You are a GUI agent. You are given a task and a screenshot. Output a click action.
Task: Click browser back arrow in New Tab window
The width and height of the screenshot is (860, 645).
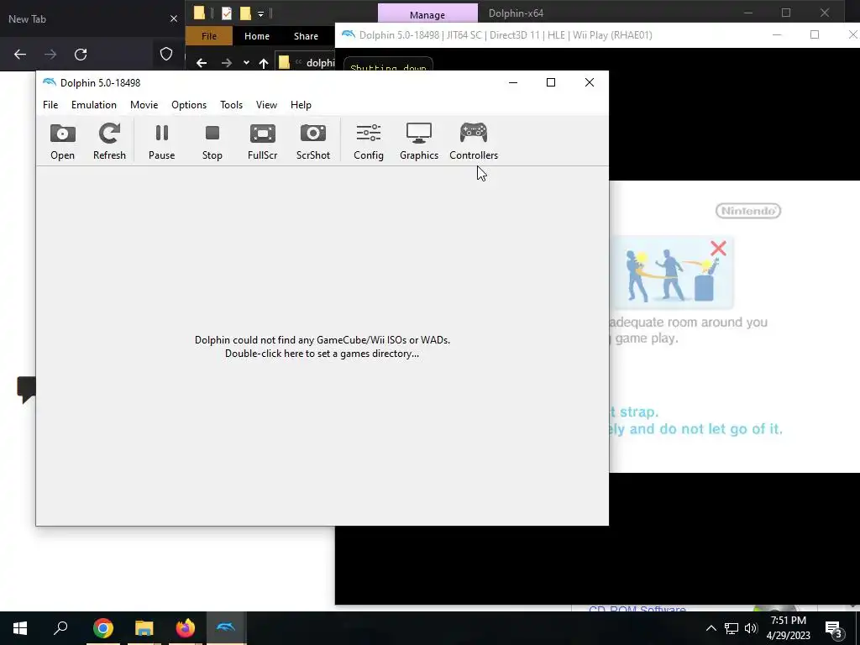pyautogui.click(x=20, y=55)
